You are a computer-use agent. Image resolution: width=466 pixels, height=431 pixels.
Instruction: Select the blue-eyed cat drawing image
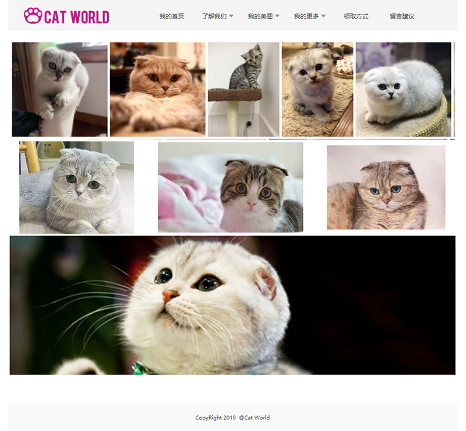tap(386, 188)
